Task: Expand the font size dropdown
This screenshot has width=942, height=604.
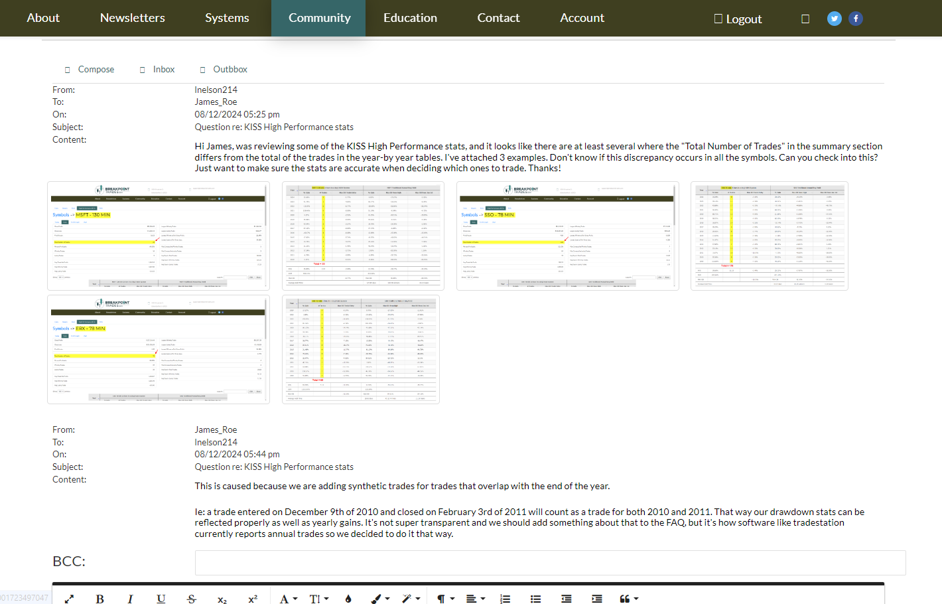Action: click(318, 599)
